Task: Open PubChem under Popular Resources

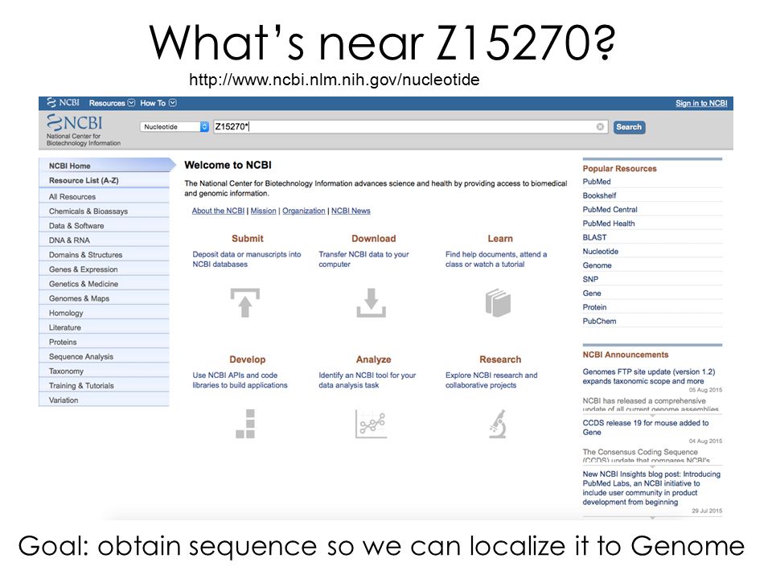Action: point(599,321)
